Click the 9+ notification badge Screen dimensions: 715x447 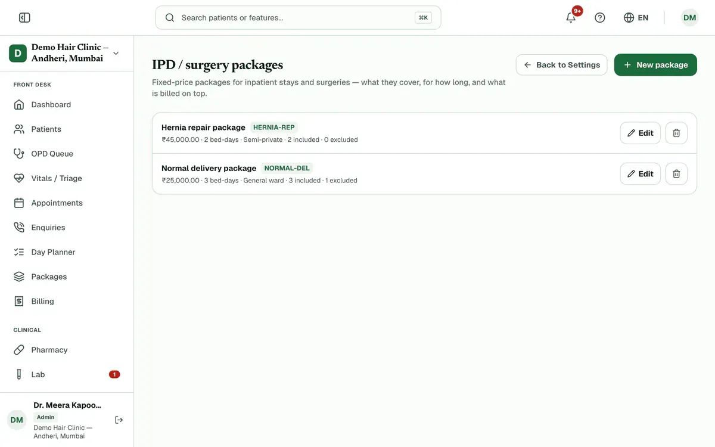(x=577, y=11)
